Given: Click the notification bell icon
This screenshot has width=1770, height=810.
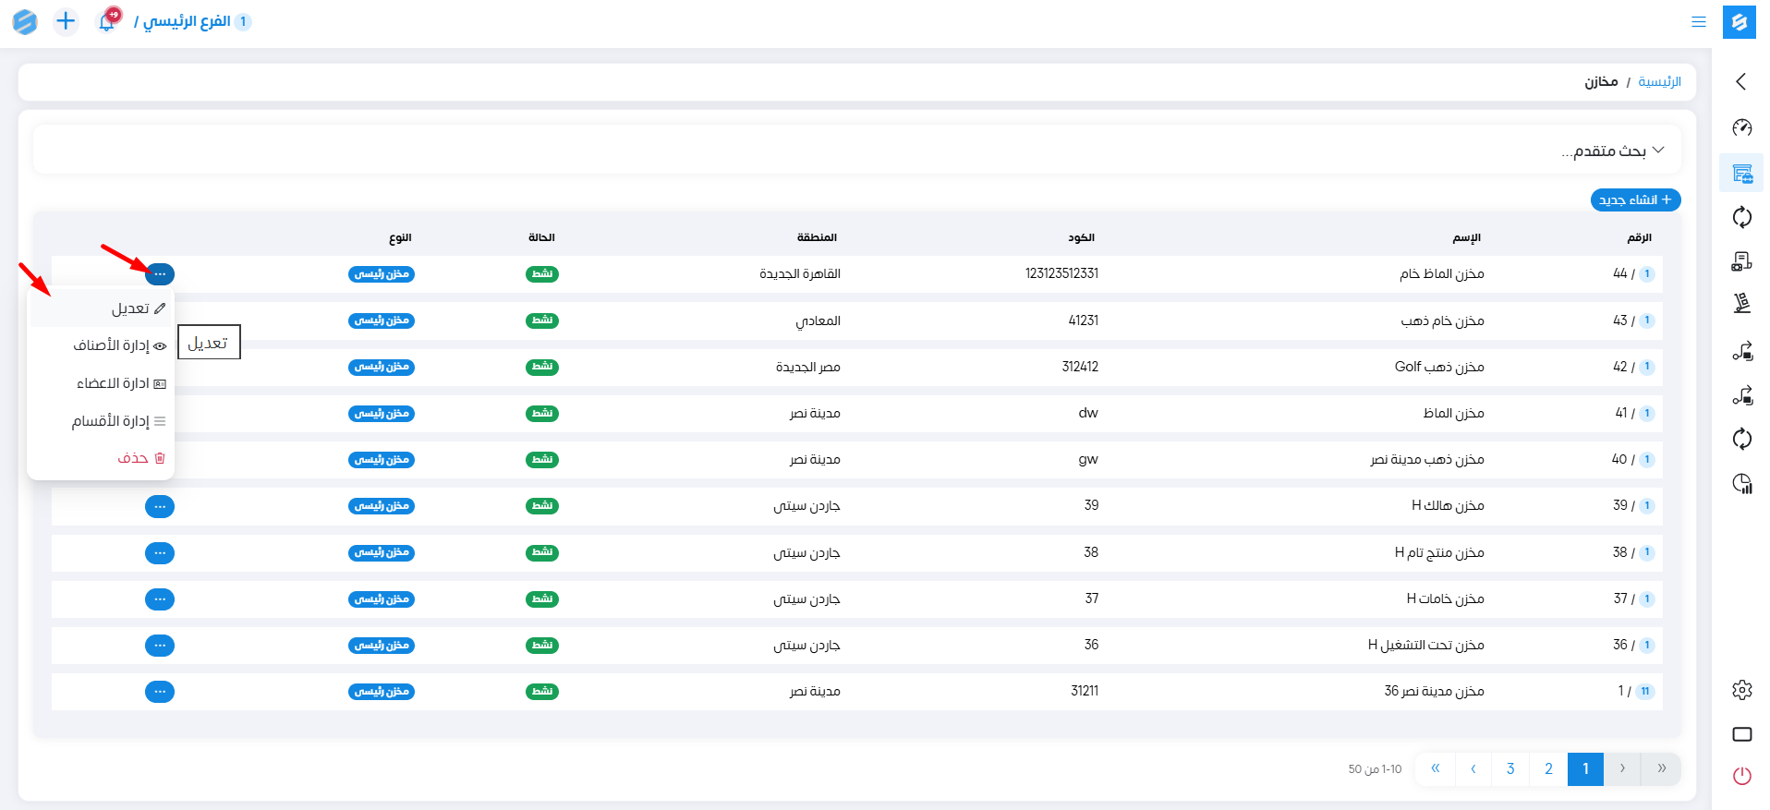Looking at the screenshot, I should pos(107,21).
